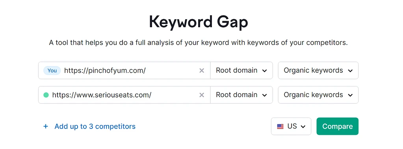403x149 pixels.
Task: Click the Keyword Gap heading
Action: click(x=199, y=22)
